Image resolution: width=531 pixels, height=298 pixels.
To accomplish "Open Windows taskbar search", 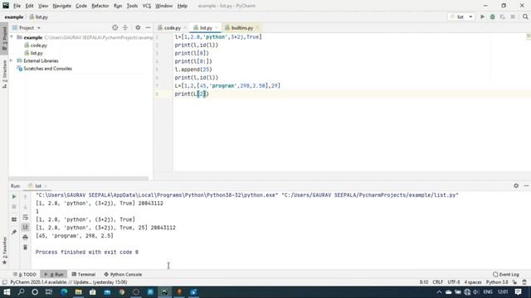I will (x=21, y=292).
